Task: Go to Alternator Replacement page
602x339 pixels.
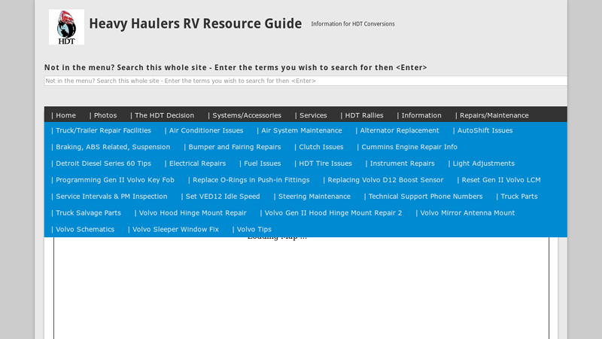Action: [x=398, y=130]
